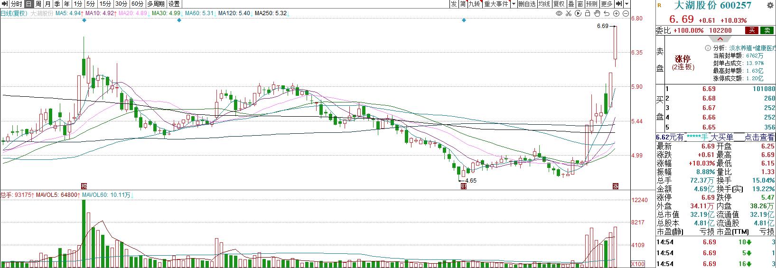
Task: Click the red 榜 marker below chart
Action: [x=84, y=186]
